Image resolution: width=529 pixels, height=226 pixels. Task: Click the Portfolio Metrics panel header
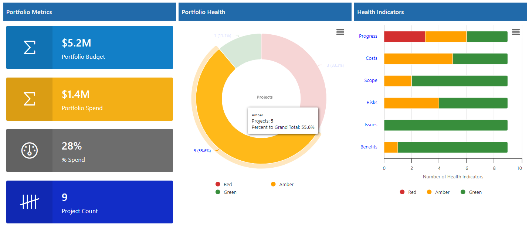pos(89,12)
